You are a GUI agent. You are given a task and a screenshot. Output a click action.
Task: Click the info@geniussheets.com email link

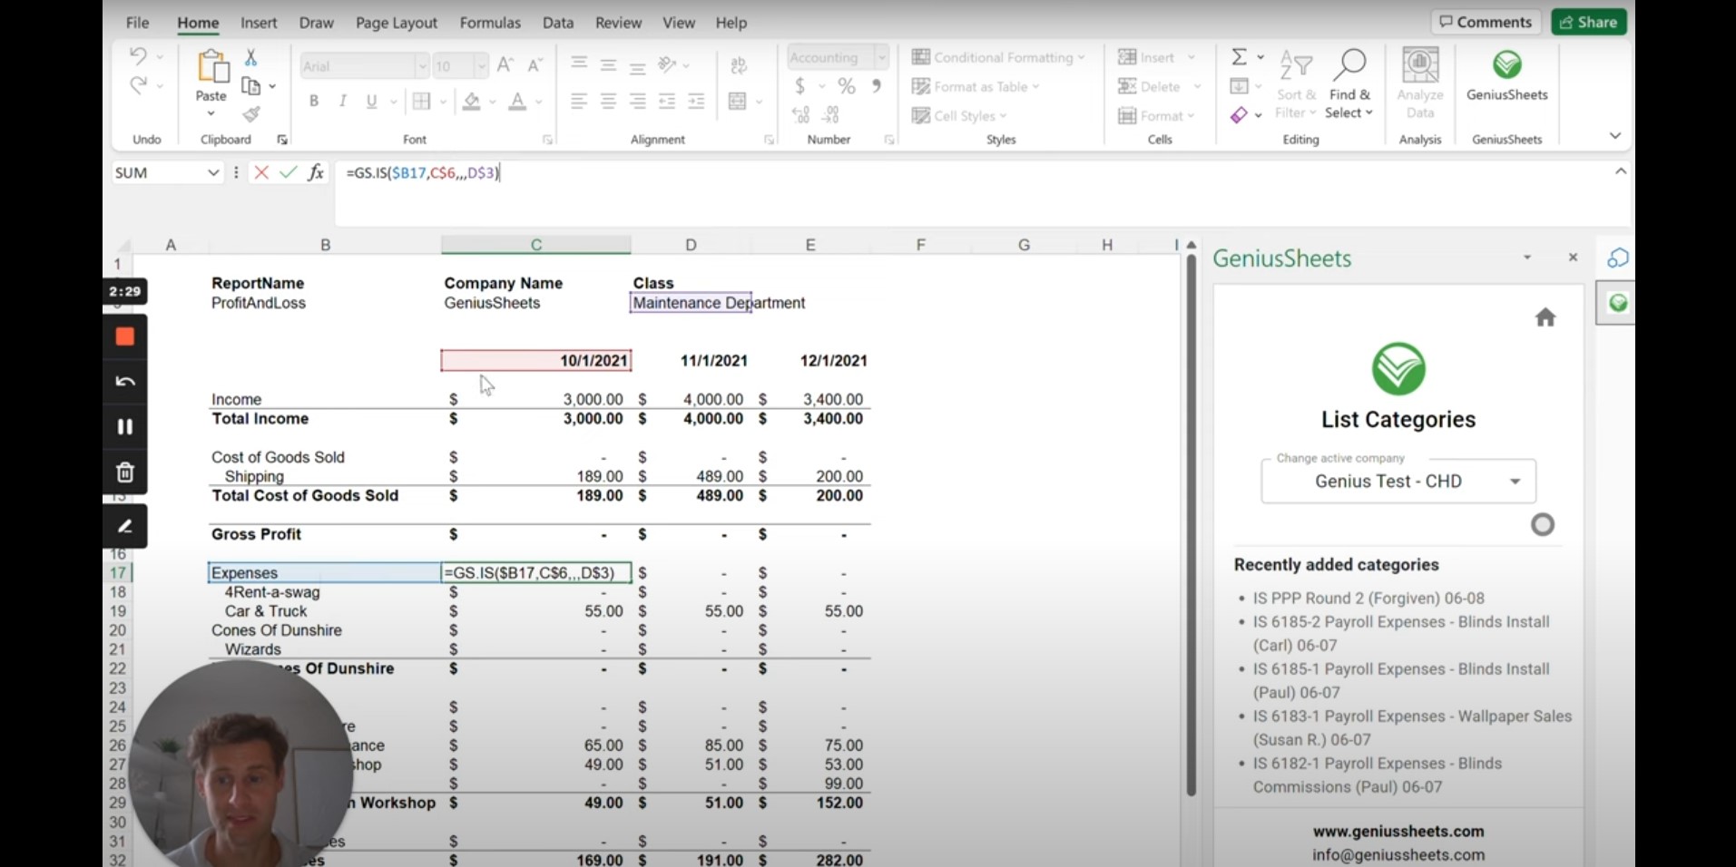click(1398, 855)
